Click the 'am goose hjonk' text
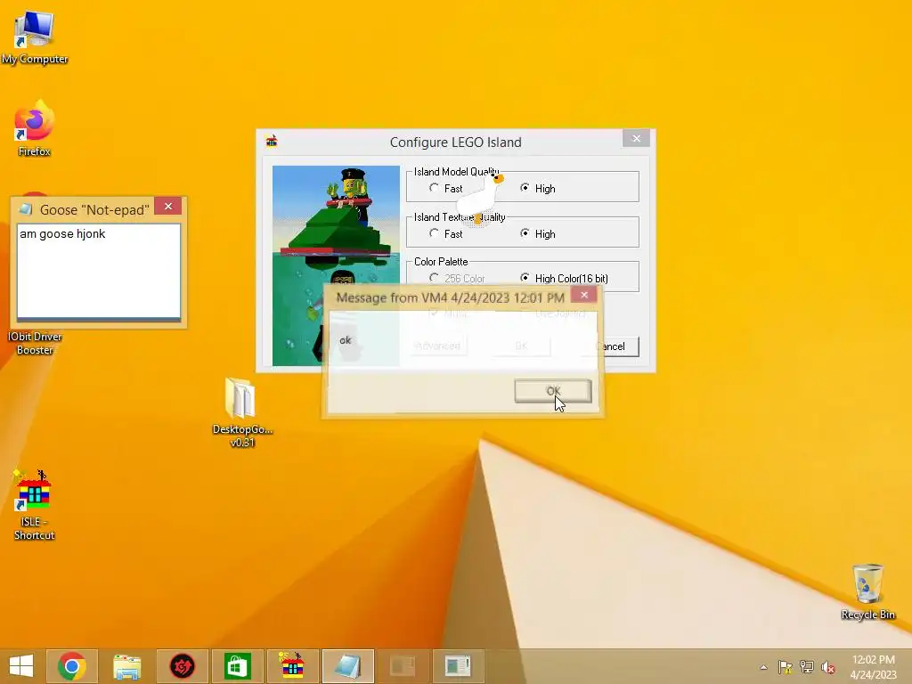 click(63, 234)
